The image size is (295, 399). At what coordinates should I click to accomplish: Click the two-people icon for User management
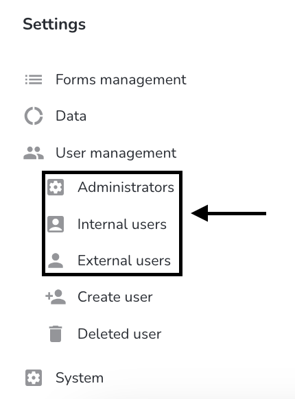34,153
